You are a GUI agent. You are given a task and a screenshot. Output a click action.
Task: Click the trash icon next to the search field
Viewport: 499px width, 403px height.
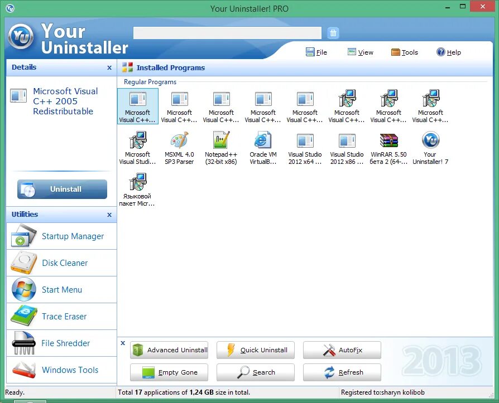click(333, 33)
